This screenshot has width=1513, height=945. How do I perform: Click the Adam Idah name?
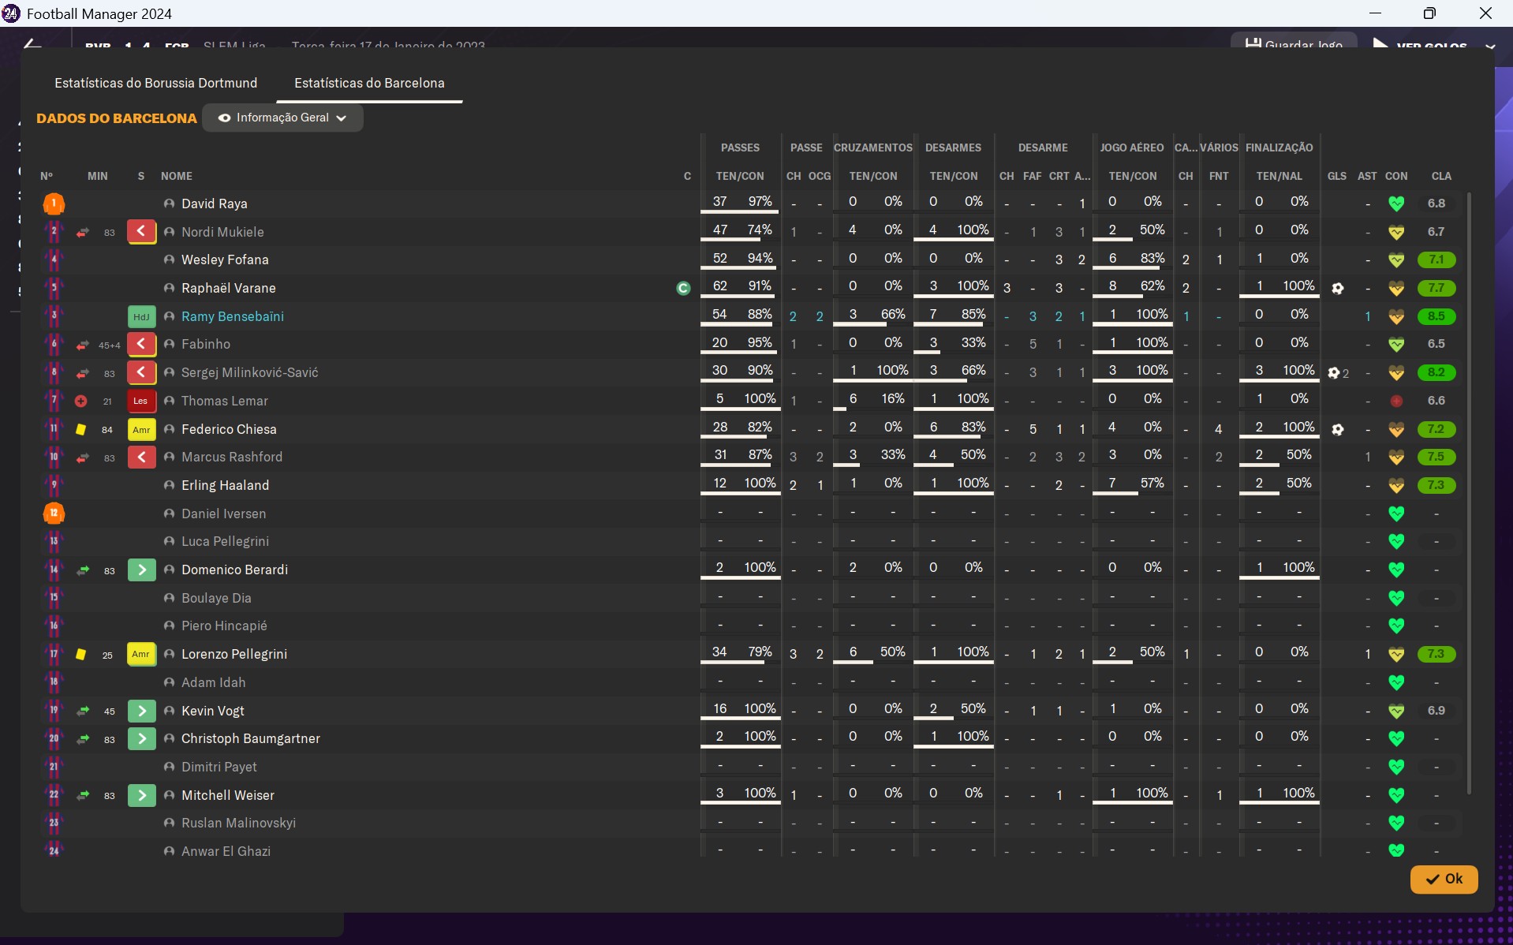coord(213,682)
